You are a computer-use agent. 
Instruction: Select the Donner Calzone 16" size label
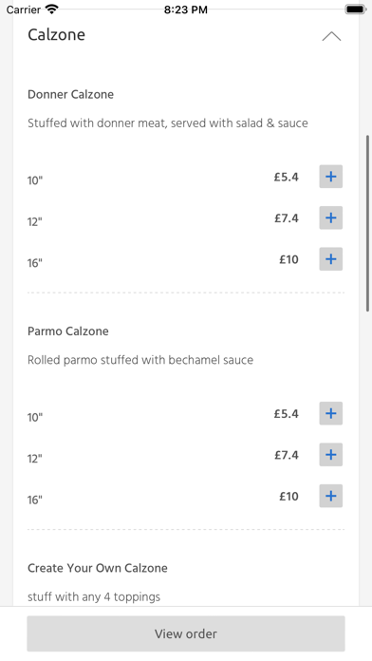35,263
